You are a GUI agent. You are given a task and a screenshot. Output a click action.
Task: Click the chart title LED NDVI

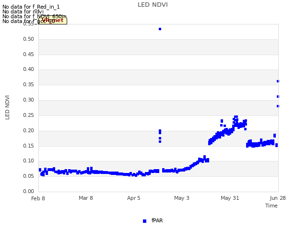153,5
